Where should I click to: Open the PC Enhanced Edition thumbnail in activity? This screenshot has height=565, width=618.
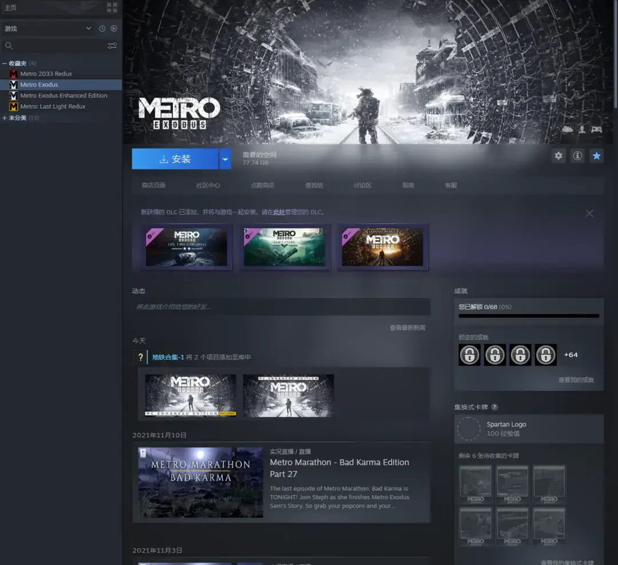(x=288, y=396)
